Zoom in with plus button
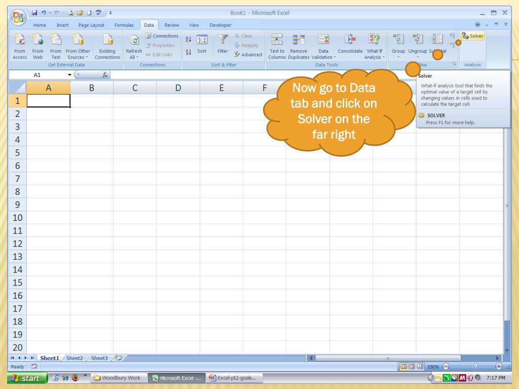This screenshot has height=389, width=519. click(x=499, y=367)
